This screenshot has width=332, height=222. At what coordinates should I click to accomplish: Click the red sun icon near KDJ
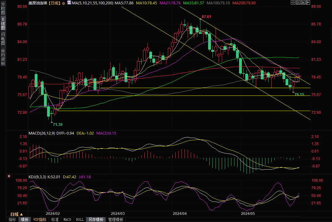(x=9, y=176)
